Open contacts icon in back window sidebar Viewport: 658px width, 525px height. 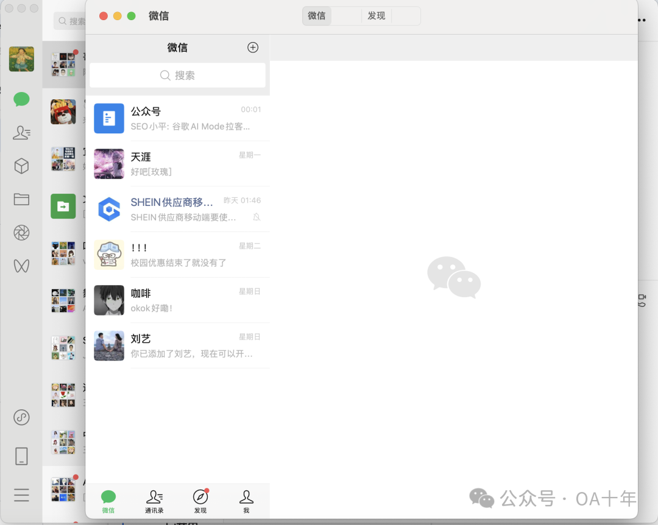pyautogui.click(x=21, y=133)
